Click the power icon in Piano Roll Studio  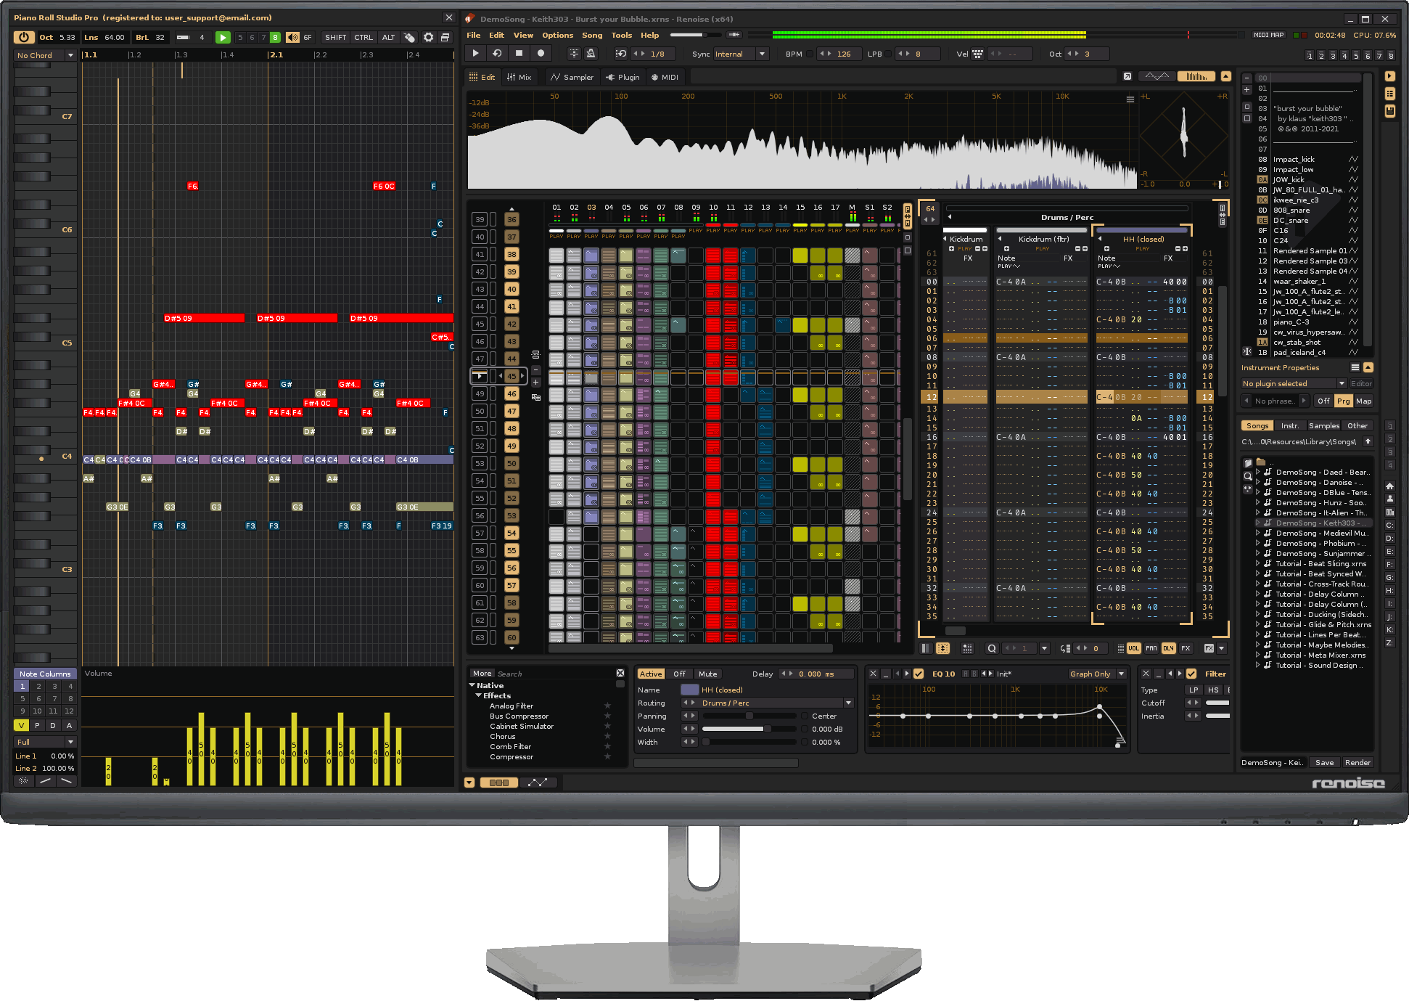pos(24,37)
